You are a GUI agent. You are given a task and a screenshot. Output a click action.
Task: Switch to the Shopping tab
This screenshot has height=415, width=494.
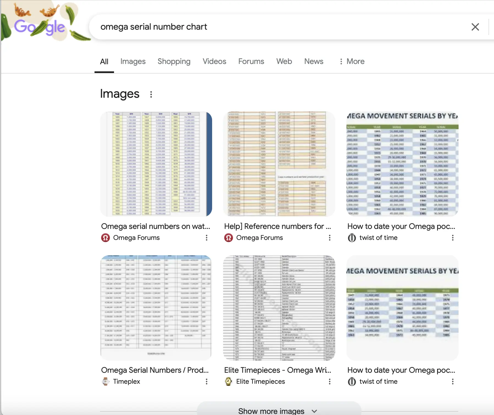(x=174, y=61)
